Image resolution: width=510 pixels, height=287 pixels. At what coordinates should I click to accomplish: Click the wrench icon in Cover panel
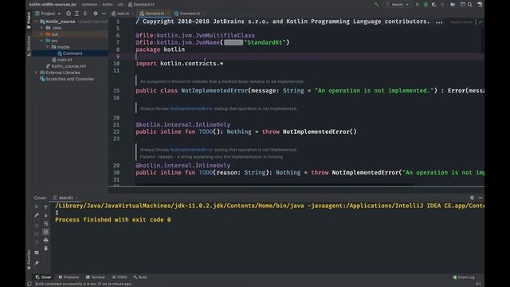(37, 215)
